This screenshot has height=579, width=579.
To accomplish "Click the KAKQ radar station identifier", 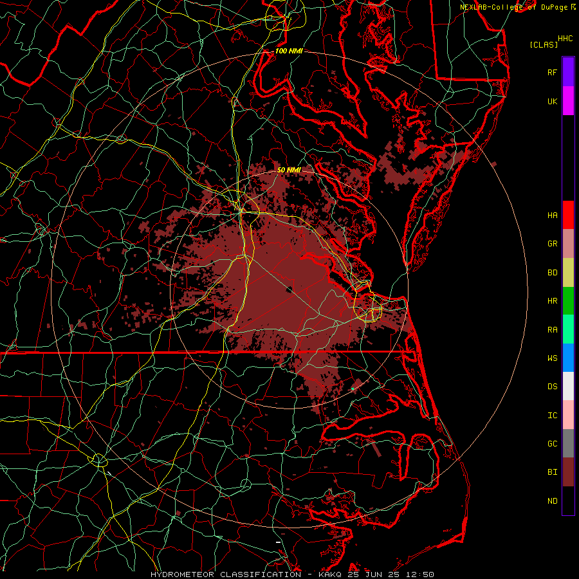I will tap(331, 574).
